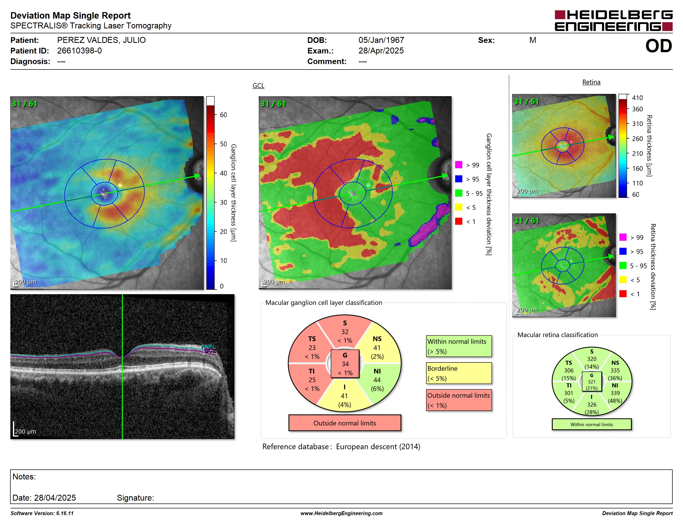The height and width of the screenshot is (527, 683).
Task: Click the red < 1 retina legend swatch
Action: point(623,293)
